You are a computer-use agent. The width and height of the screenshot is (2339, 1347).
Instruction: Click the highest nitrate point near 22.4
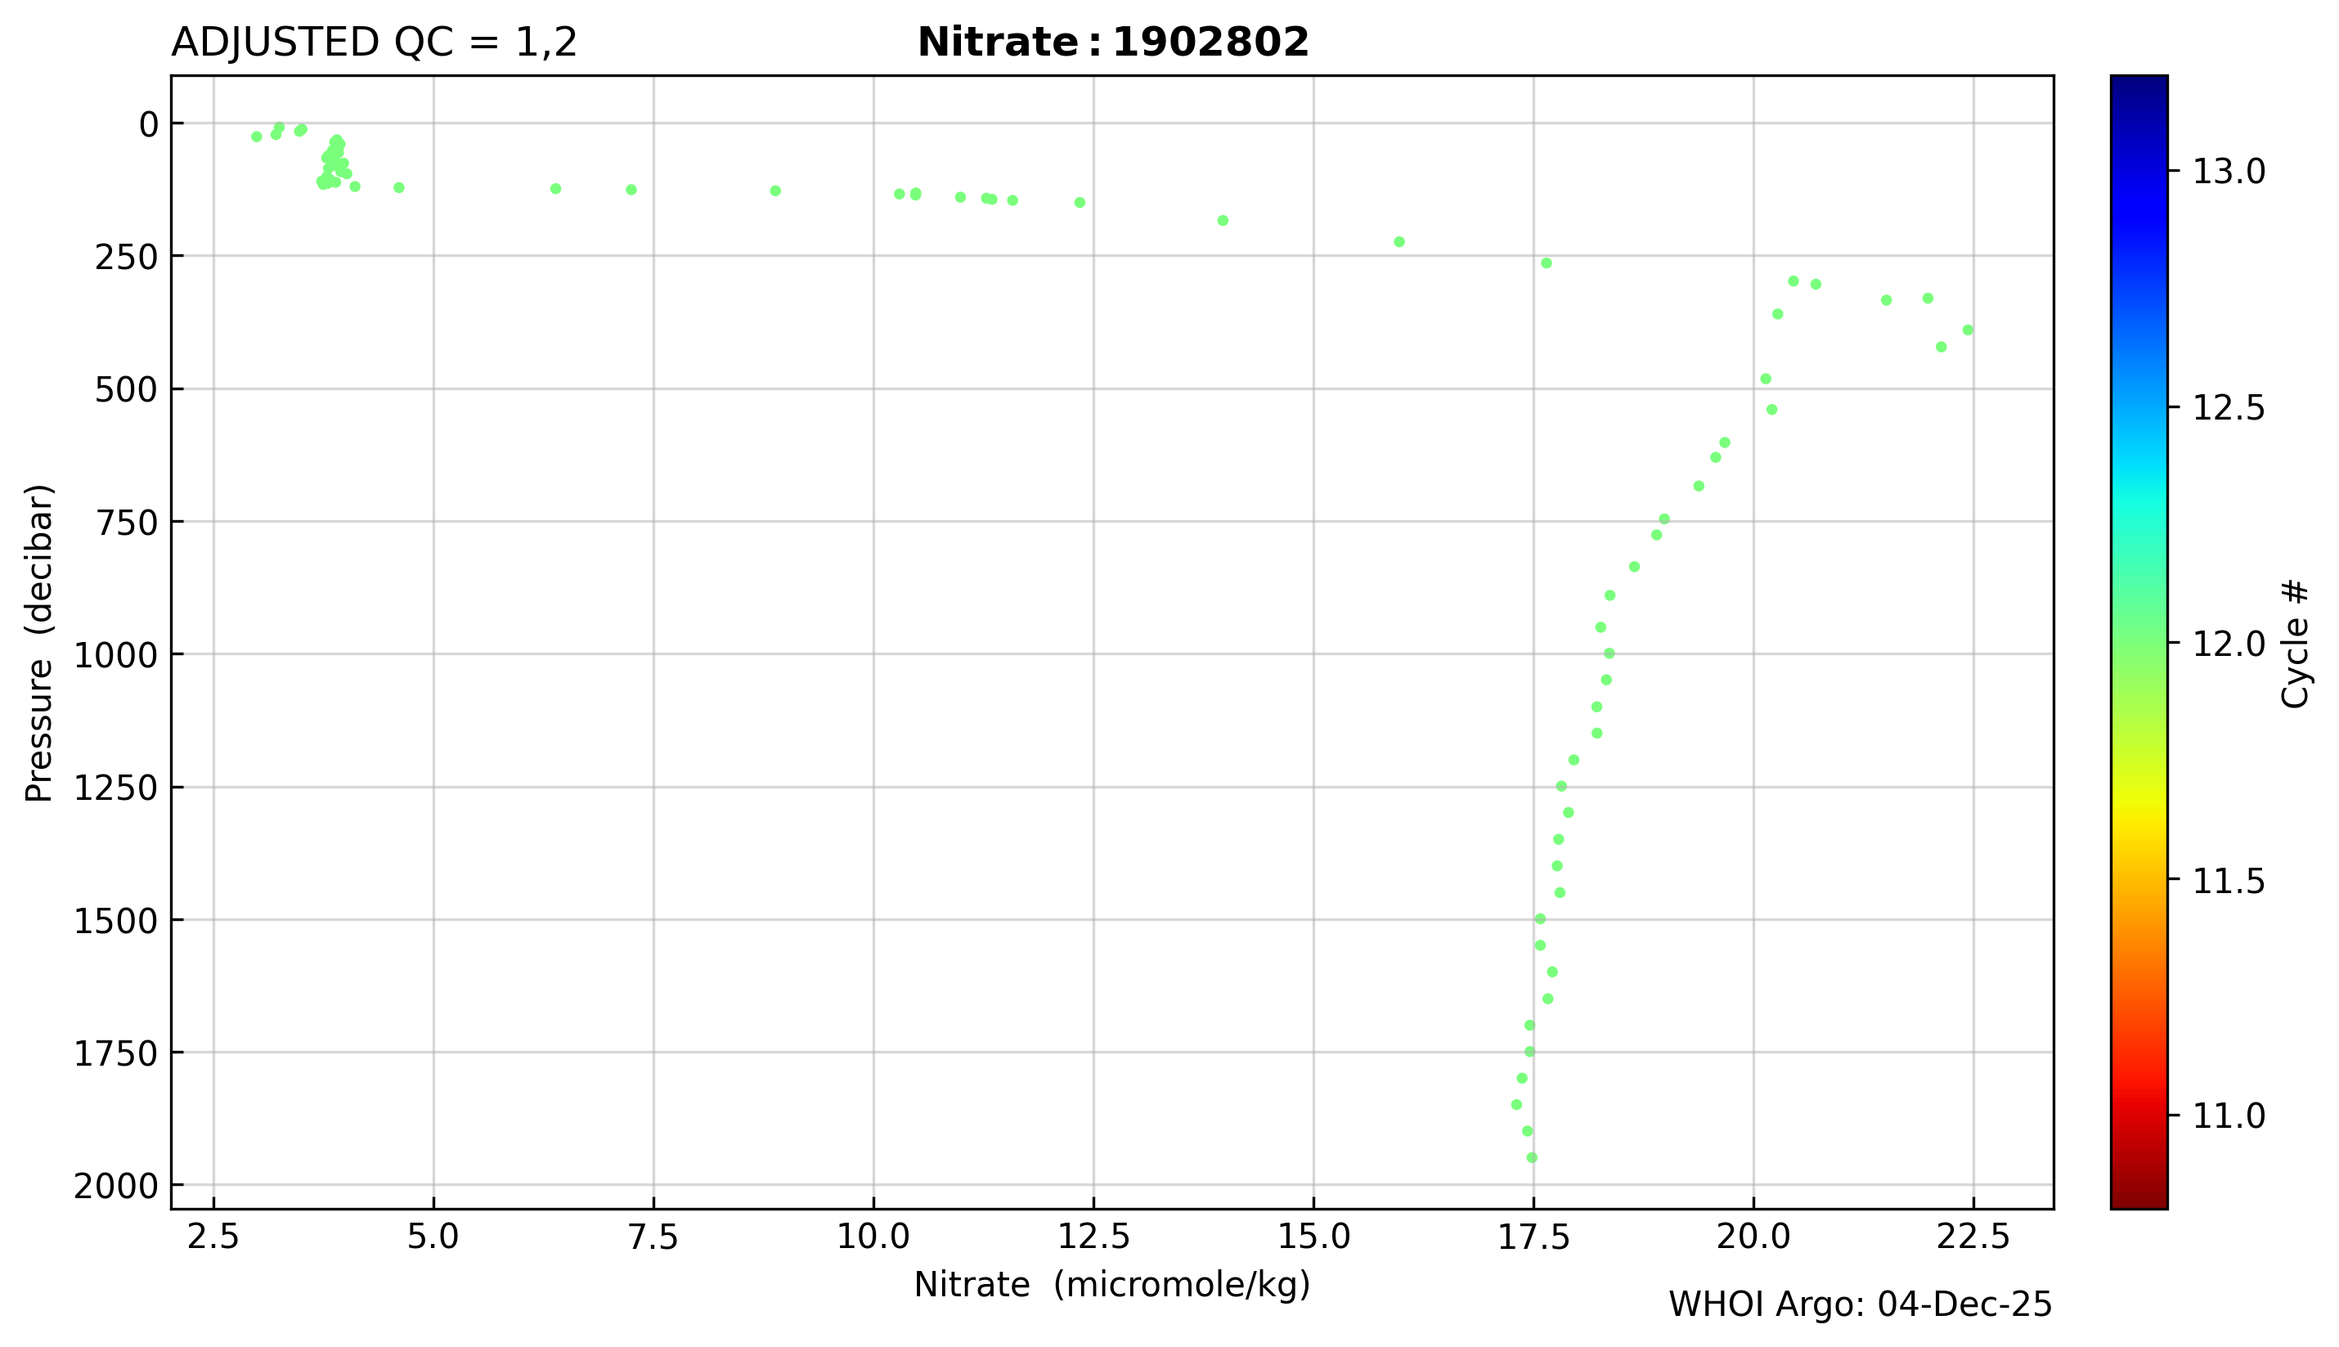coord(1967,330)
